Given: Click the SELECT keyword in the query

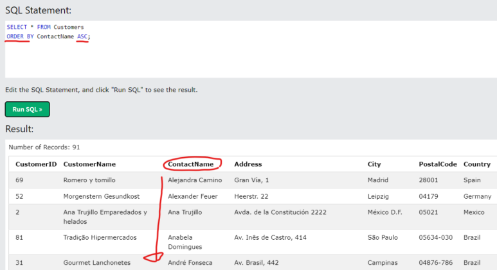Looking at the screenshot, I should (17, 27).
